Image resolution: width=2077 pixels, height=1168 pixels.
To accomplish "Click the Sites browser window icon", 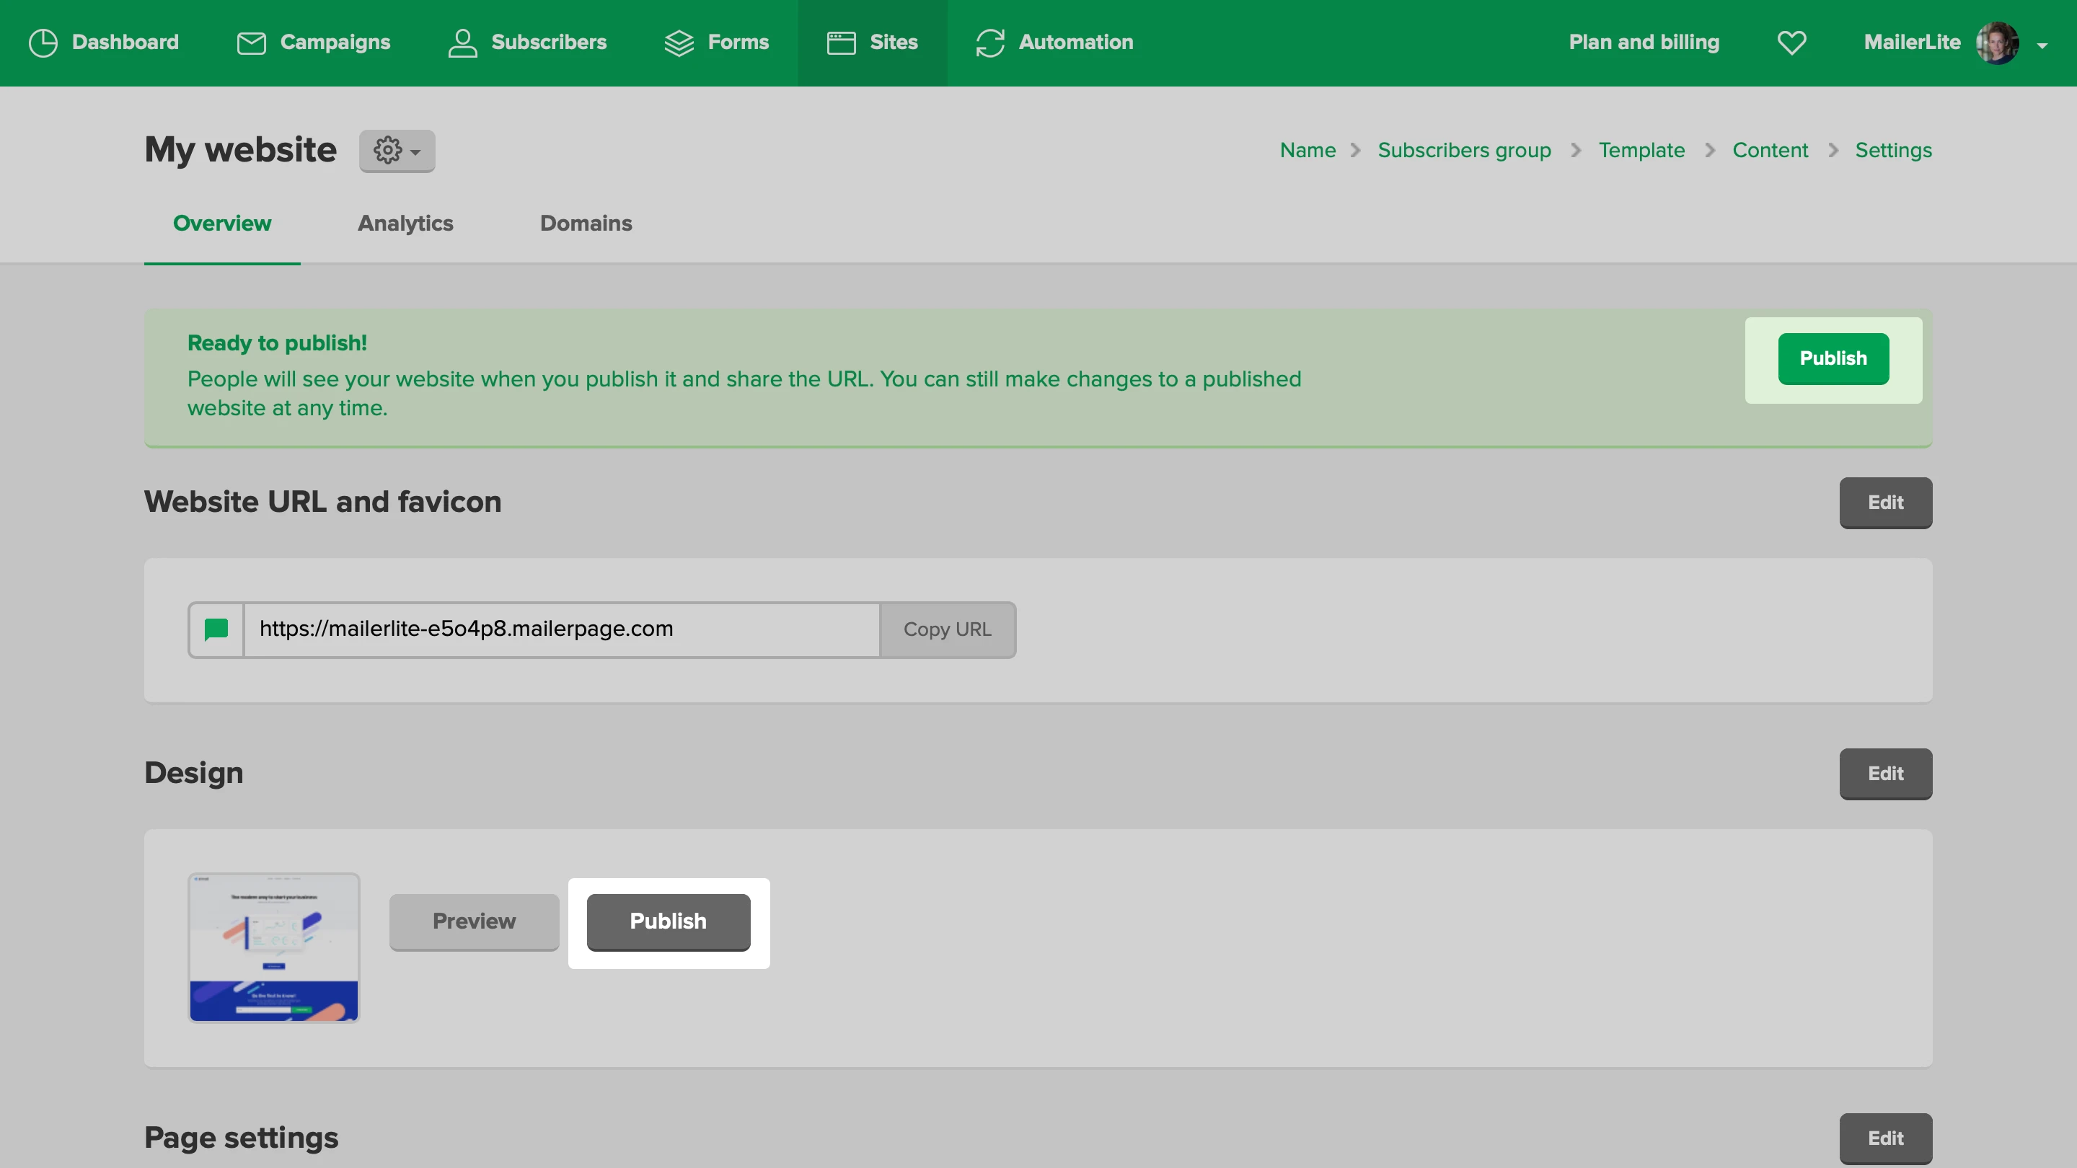I will [841, 43].
